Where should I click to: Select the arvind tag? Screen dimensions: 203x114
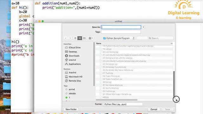[x=70, y=89]
